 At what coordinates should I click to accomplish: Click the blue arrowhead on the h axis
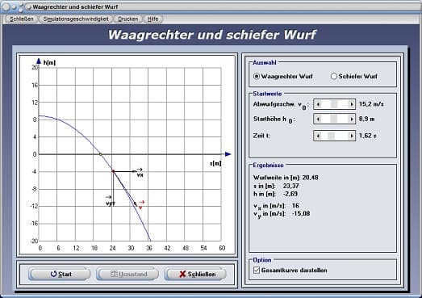(39, 61)
